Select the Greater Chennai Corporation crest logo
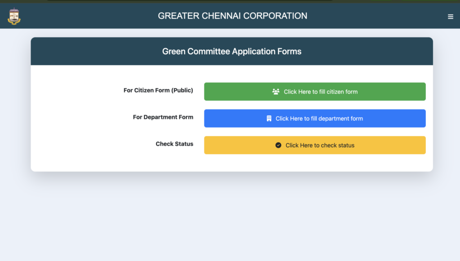This screenshot has width=460, height=261. [14, 16]
